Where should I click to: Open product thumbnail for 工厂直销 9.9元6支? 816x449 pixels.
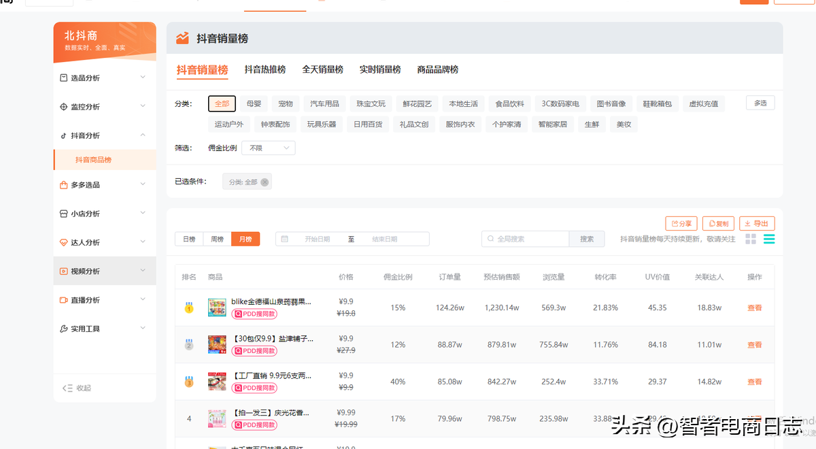217,381
